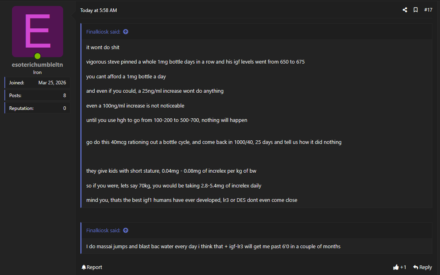This screenshot has height=275, width=440.
Task: Click the green online status dot on the avatar
Action: [37, 56]
